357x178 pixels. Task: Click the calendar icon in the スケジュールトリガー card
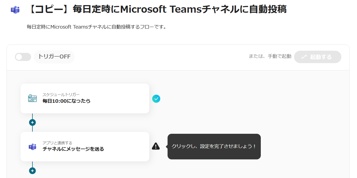coord(32,98)
